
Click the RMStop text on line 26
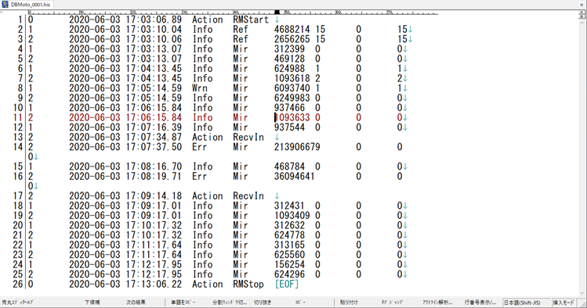248,284
